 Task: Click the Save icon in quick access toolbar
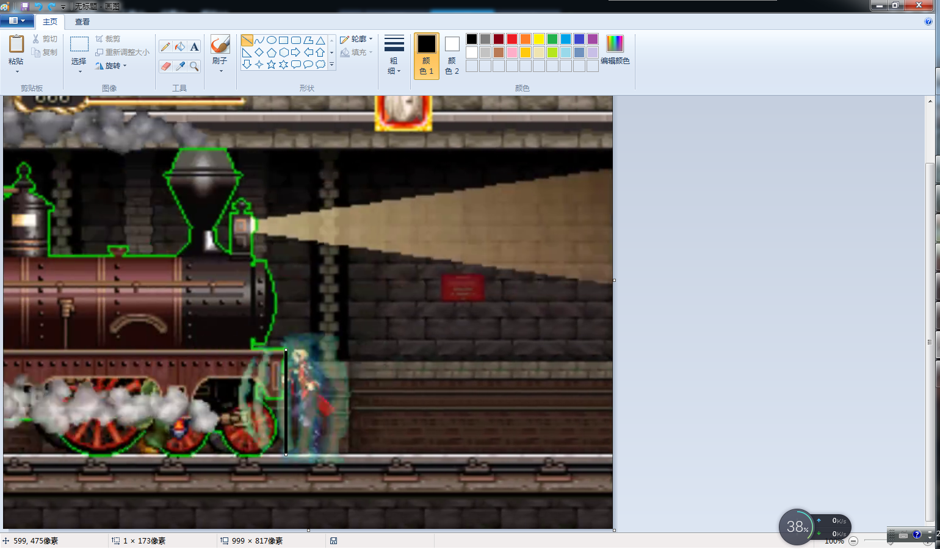click(x=25, y=6)
